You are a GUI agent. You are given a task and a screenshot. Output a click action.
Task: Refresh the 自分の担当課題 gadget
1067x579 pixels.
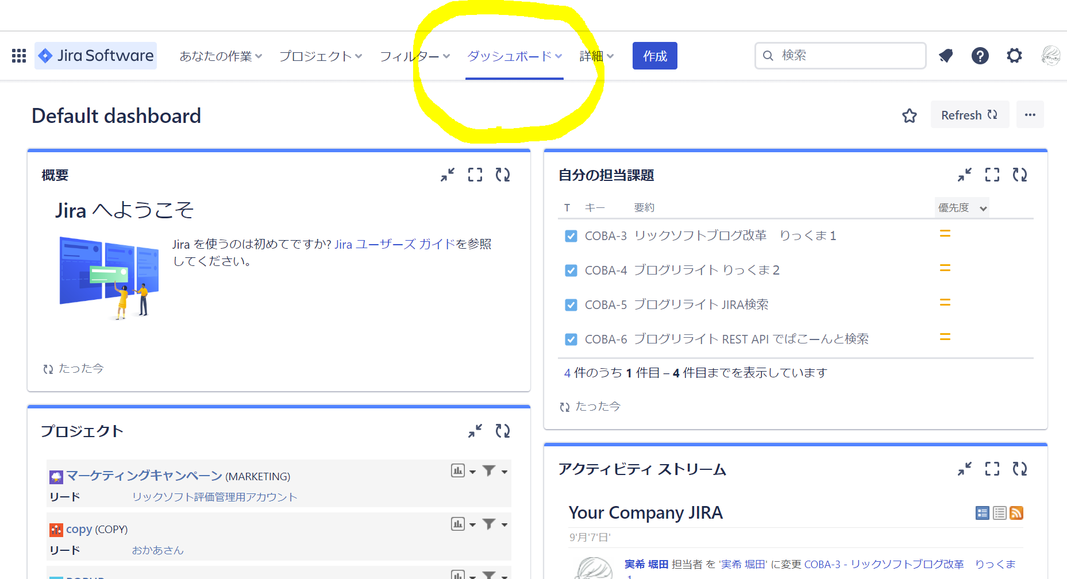tap(1020, 175)
